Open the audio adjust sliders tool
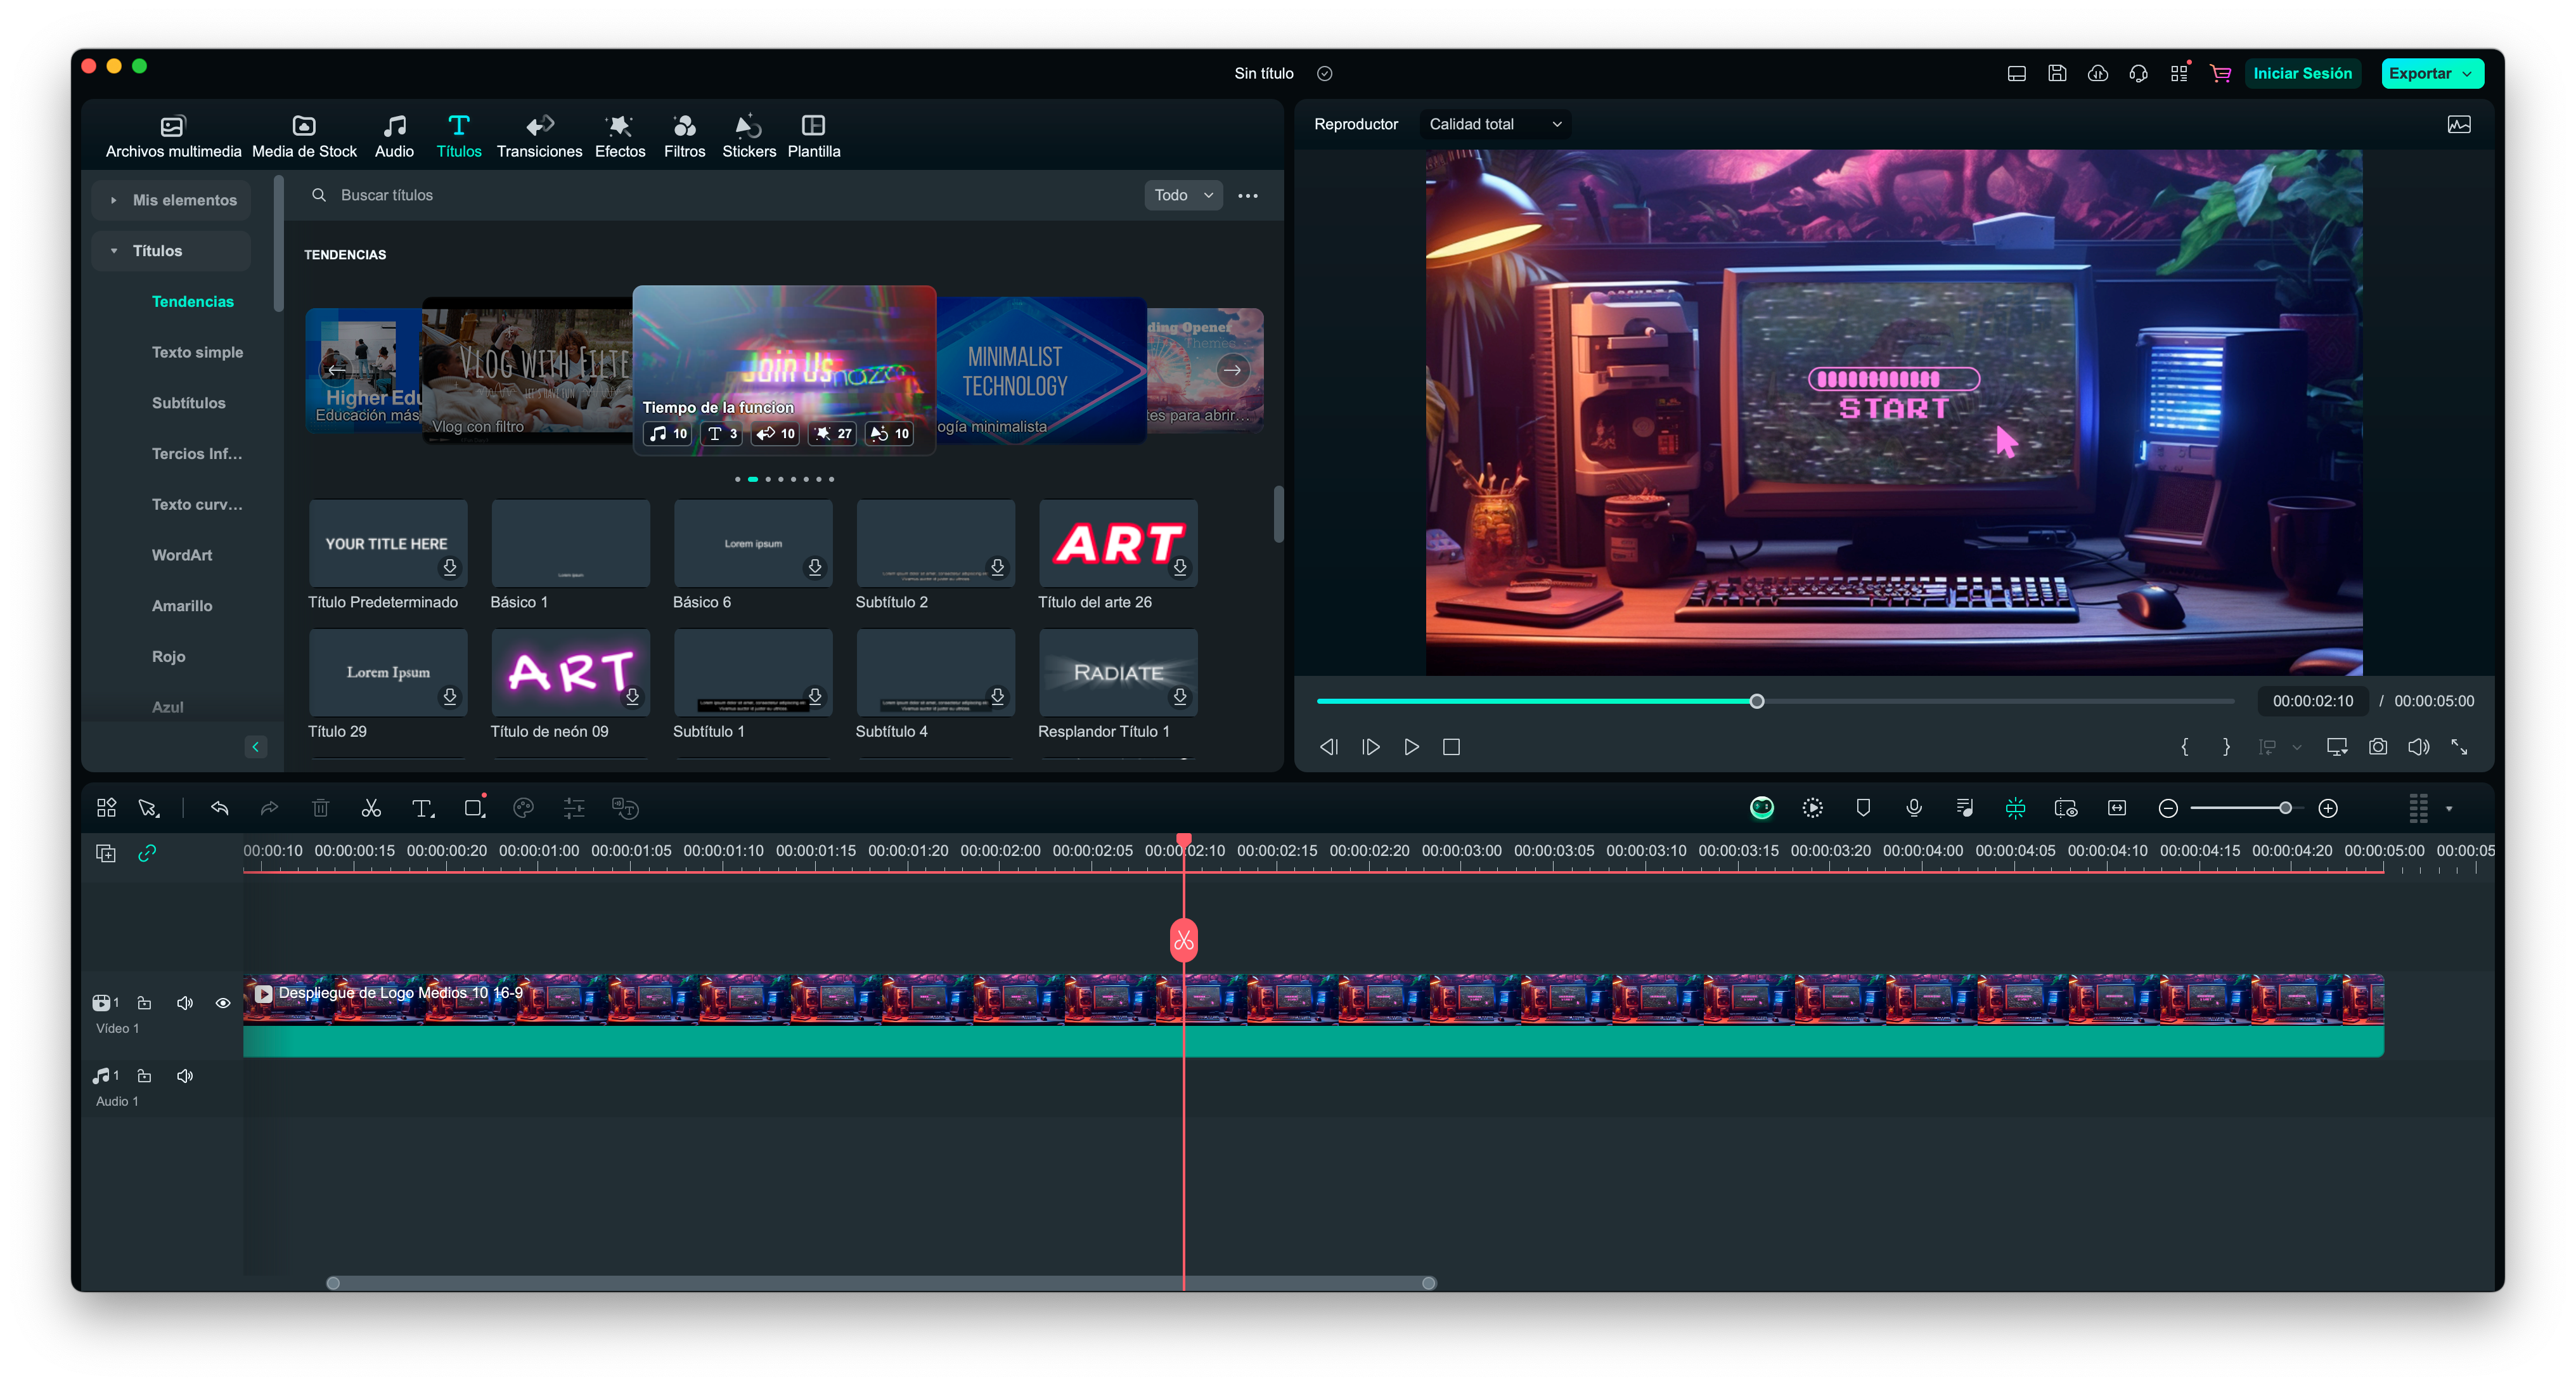 [574, 808]
